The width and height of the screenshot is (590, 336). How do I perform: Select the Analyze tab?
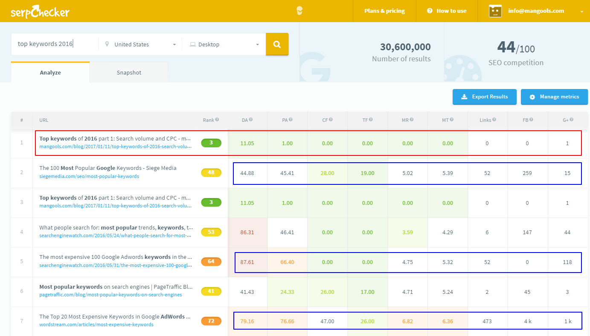50,72
